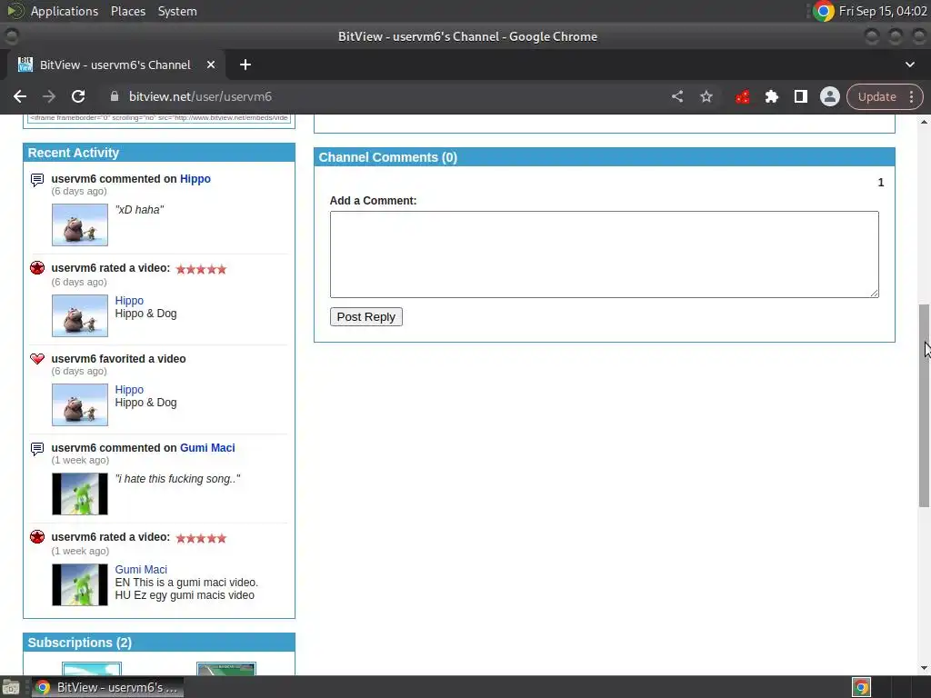This screenshot has width=931, height=698.
Task: Click rating star icon beside 6 days ago rating
Action: click(x=36, y=268)
